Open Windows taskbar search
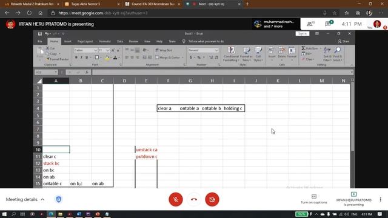The width and height of the screenshot is (388, 218). coord(13,214)
